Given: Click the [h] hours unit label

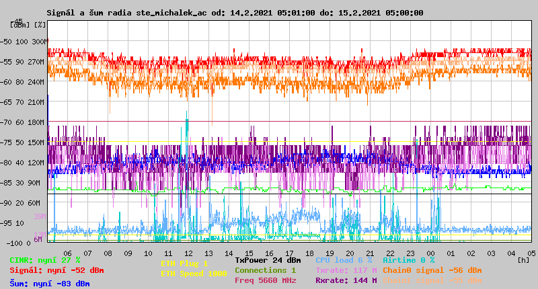Looking at the screenshot, I should pos(524,260).
